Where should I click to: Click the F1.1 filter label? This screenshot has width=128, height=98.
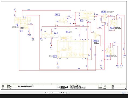pos(68,32)
